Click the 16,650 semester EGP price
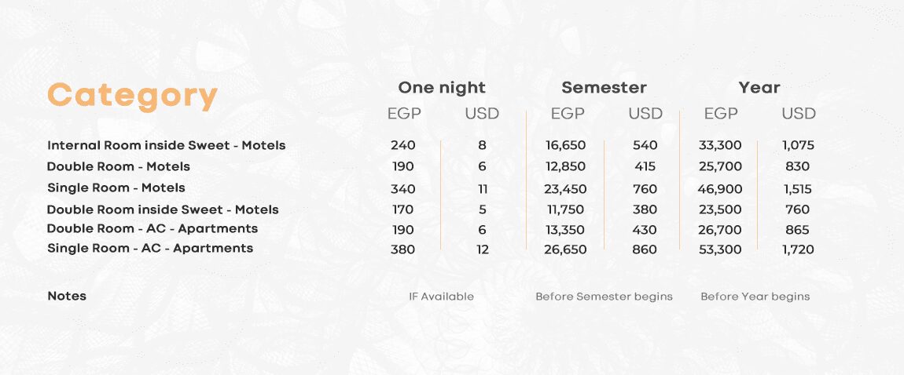Image resolution: width=904 pixels, height=375 pixels. pos(567,145)
